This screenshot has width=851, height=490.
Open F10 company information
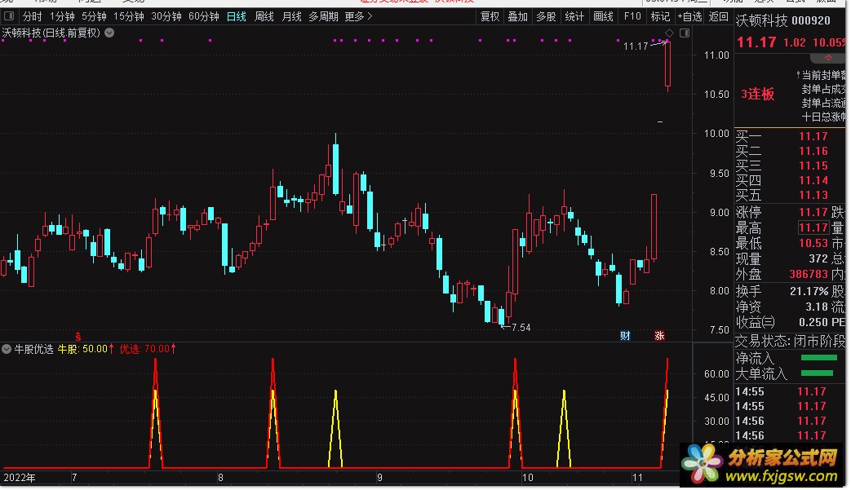tap(632, 16)
